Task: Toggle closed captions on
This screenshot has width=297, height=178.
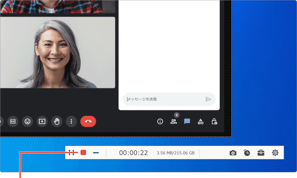Action: point(13,121)
